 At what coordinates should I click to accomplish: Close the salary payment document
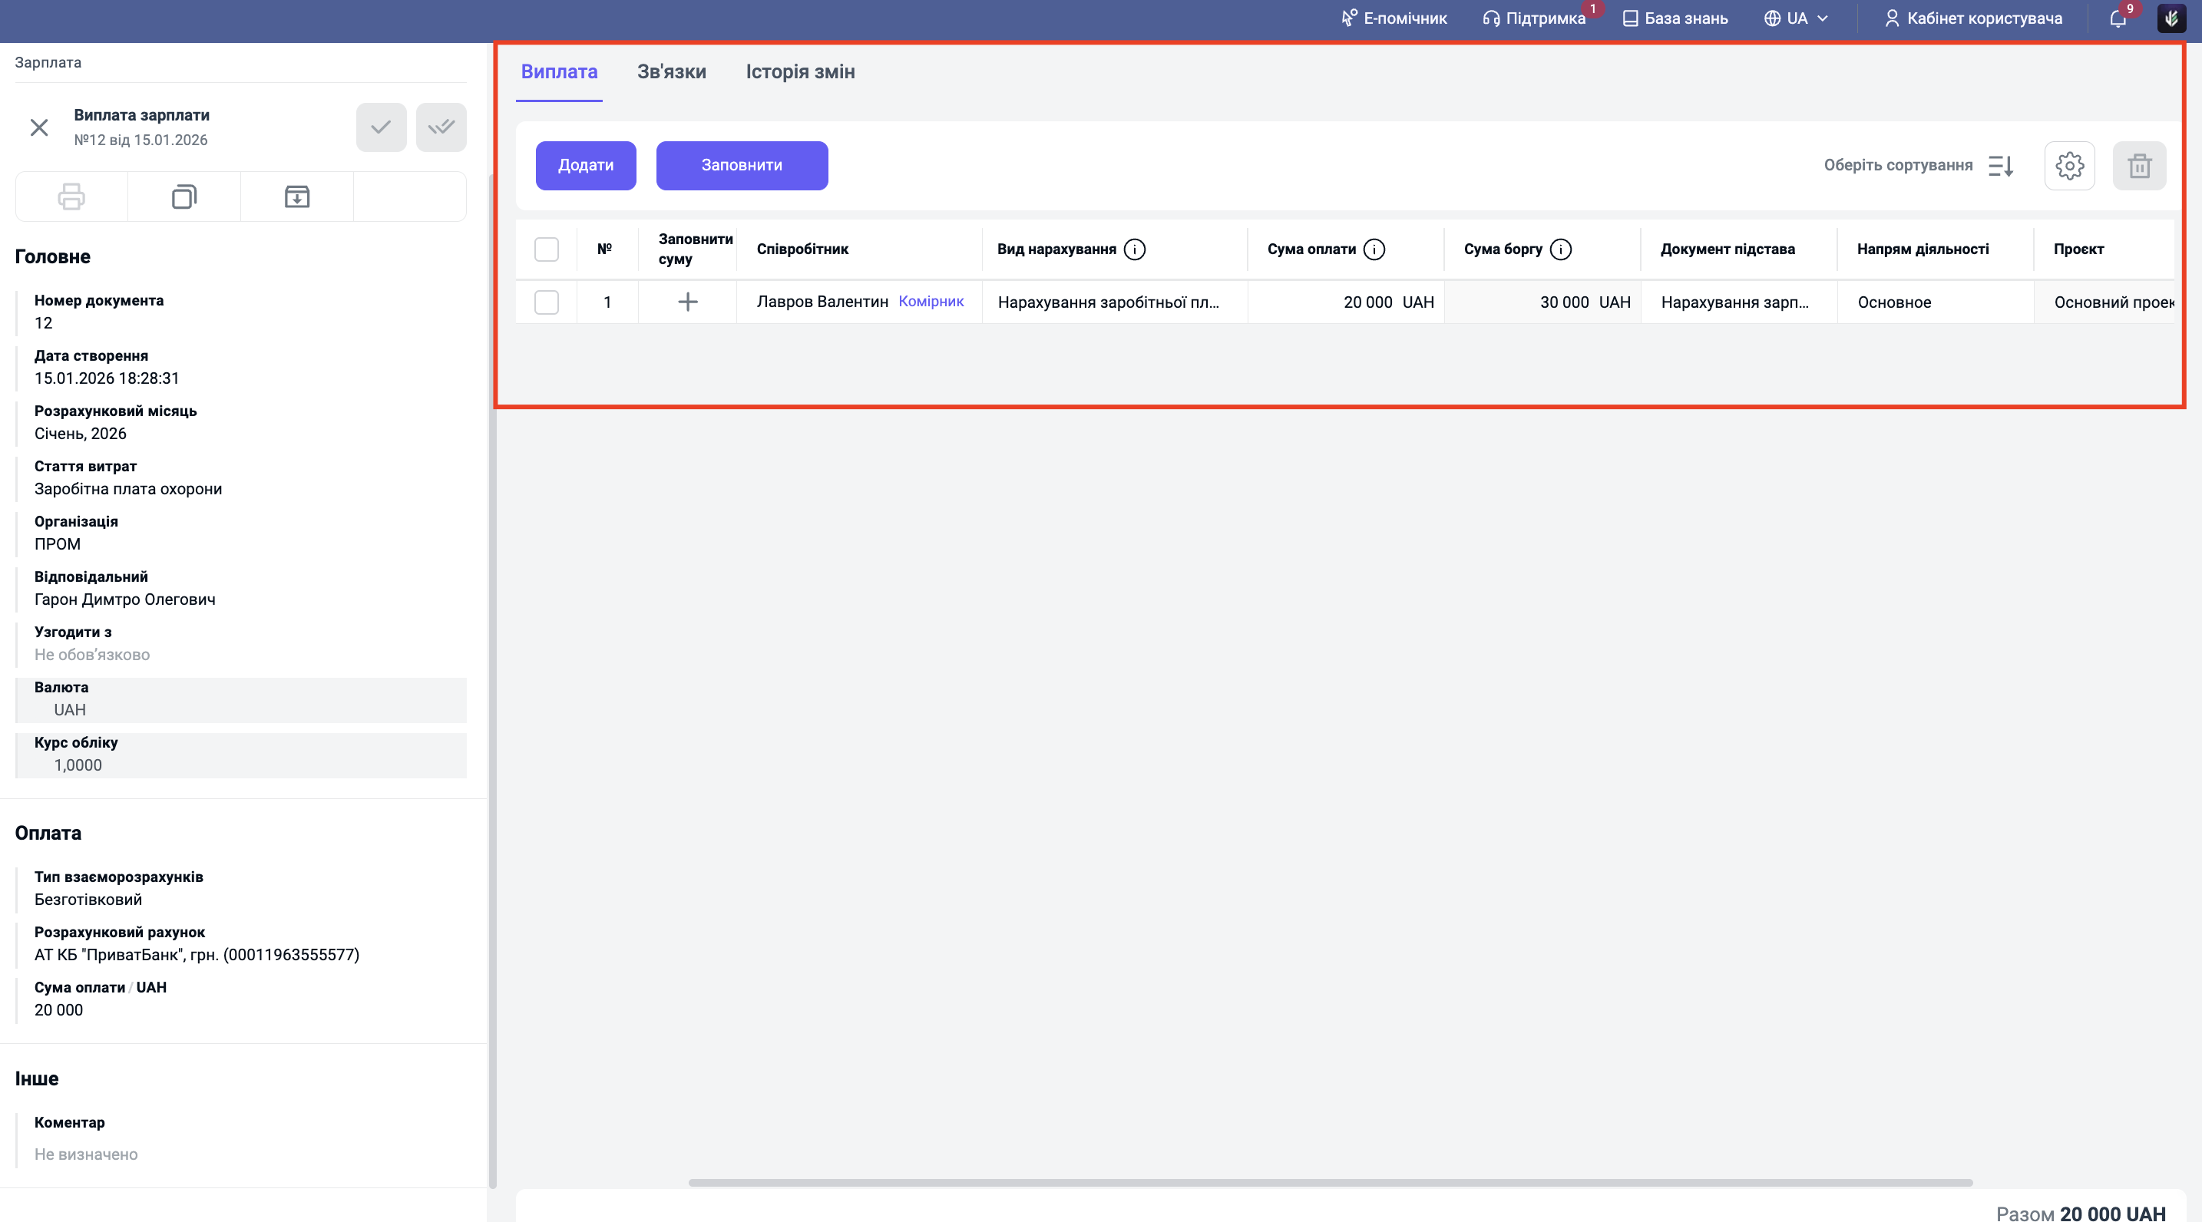[39, 127]
